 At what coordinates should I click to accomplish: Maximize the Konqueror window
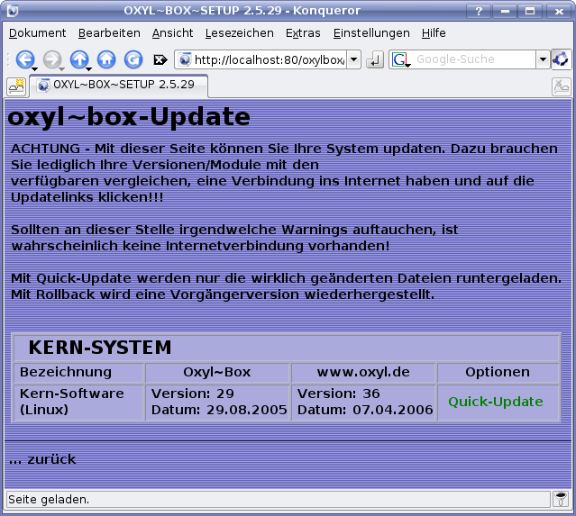tap(530, 11)
